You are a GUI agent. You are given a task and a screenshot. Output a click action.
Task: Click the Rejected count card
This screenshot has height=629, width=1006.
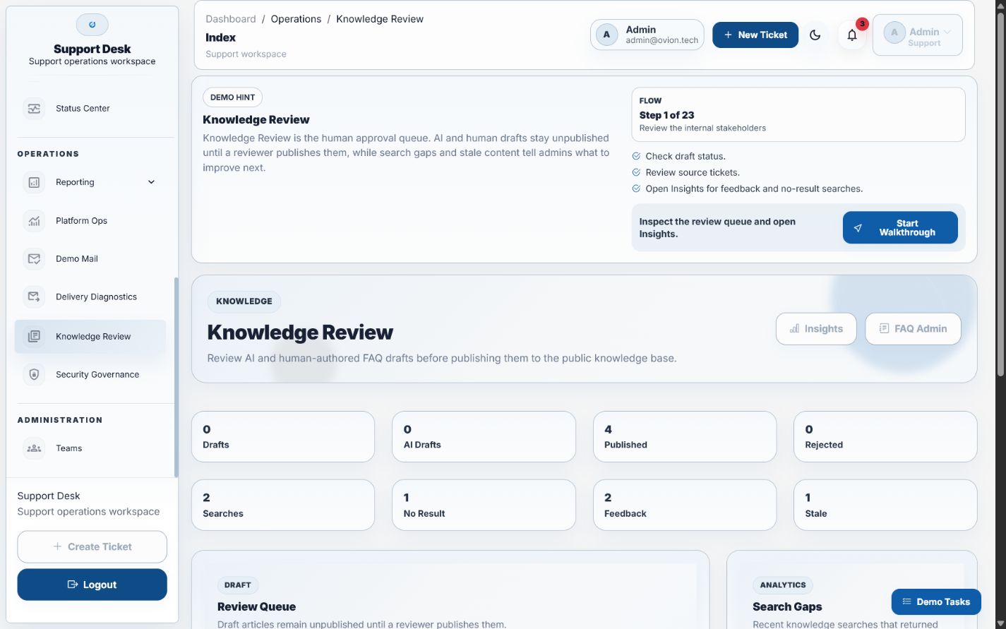click(x=885, y=437)
